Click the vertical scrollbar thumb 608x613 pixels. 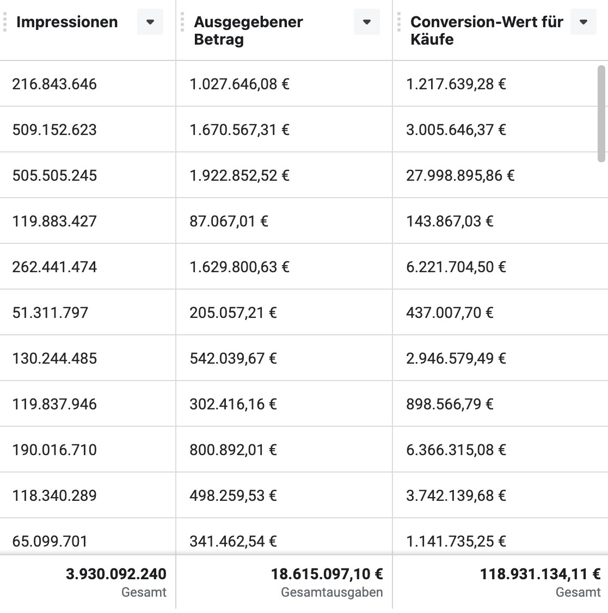pyautogui.click(x=601, y=113)
